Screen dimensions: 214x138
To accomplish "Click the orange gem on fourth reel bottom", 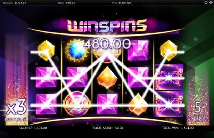I will 138,104.
